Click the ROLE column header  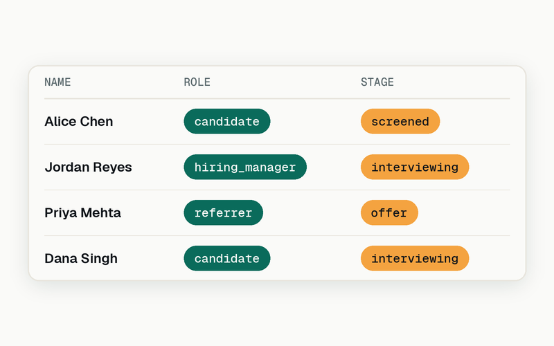(x=197, y=82)
